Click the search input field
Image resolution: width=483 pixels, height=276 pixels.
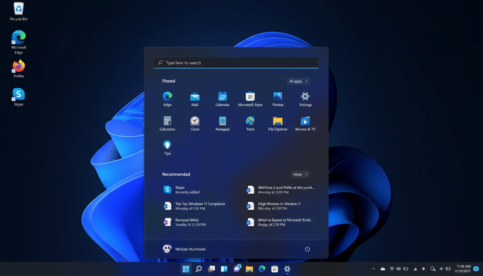pyautogui.click(x=236, y=63)
